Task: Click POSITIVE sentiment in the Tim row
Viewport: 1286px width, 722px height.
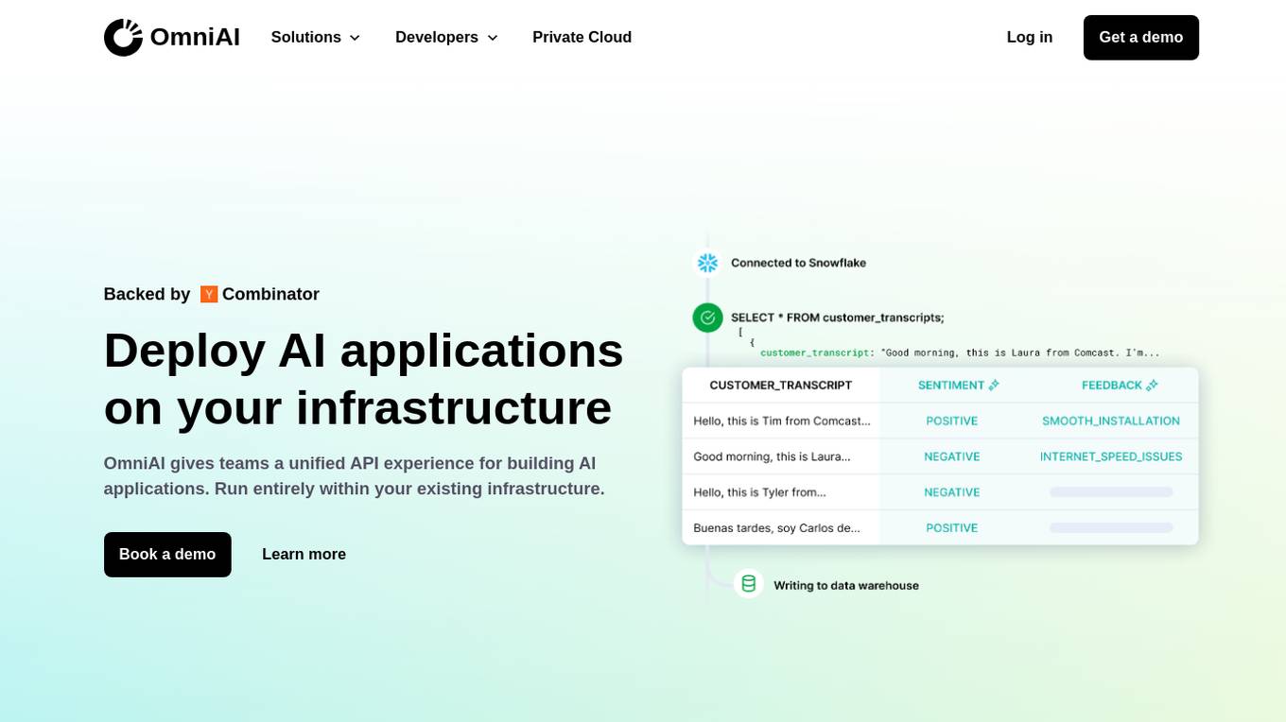Action: click(951, 421)
